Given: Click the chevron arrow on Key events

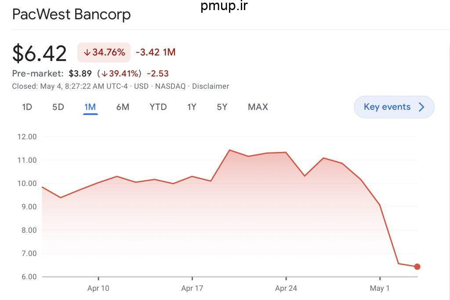Looking at the screenshot, I should tap(421, 107).
